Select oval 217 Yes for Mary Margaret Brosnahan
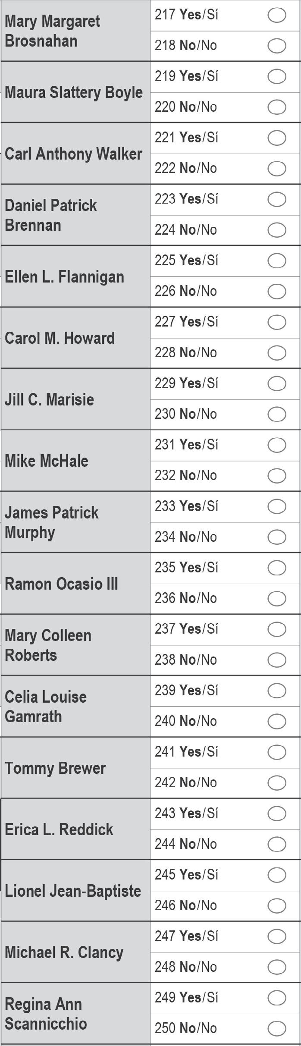This screenshot has width=301, height=1046. [x=277, y=15]
